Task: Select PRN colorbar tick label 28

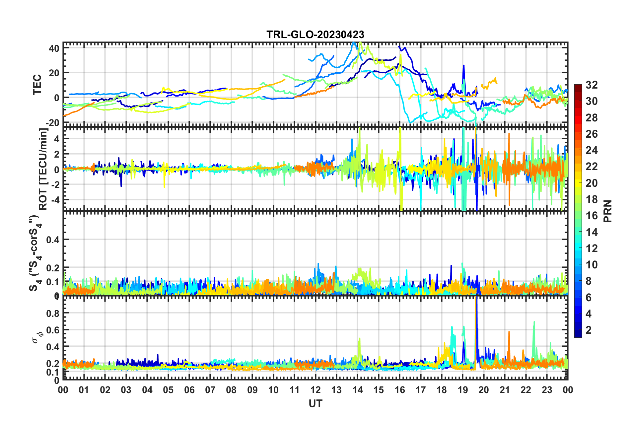Action: pyautogui.click(x=592, y=118)
